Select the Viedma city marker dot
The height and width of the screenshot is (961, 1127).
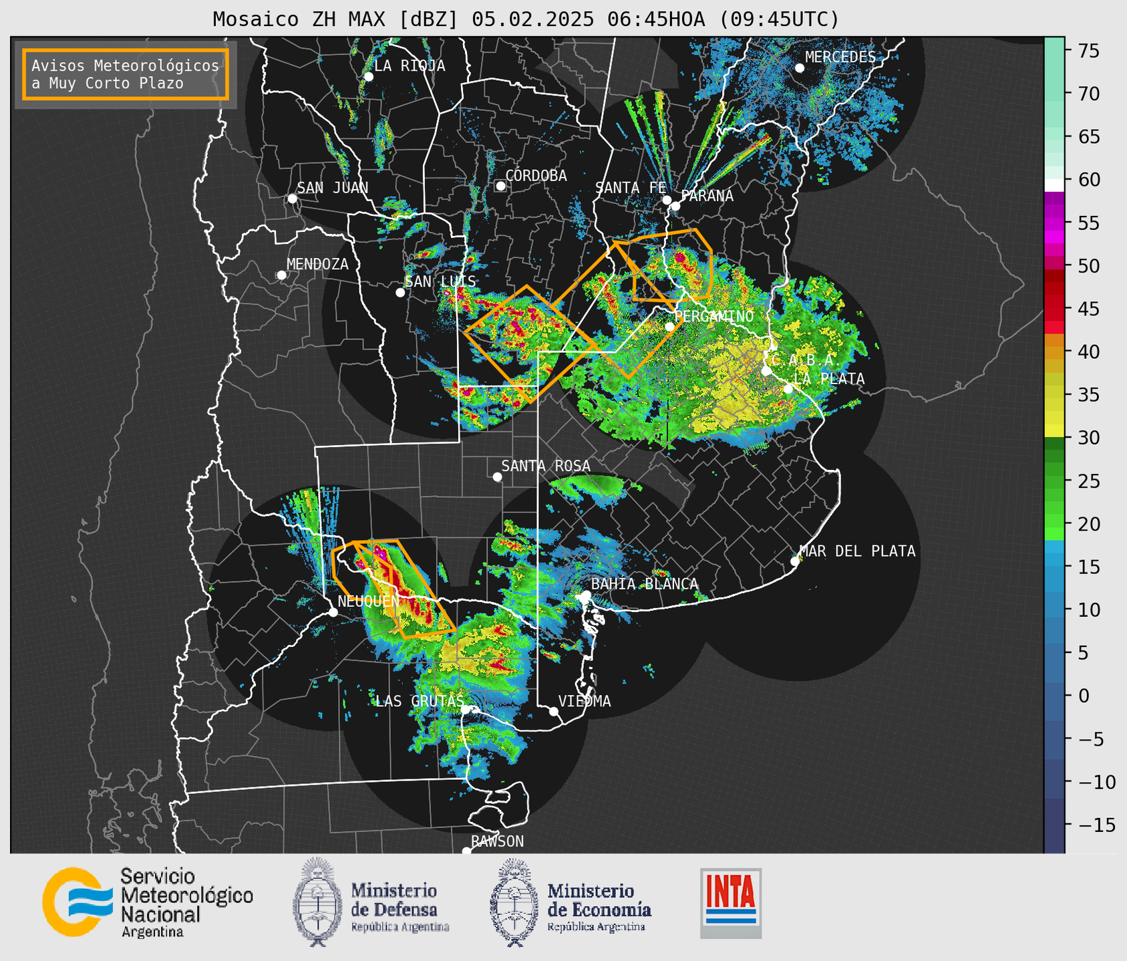[553, 711]
